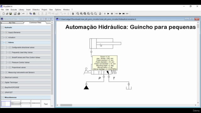Click the align left toolbar icon
Viewport: 201px width, 113px height.
click(39, 13)
